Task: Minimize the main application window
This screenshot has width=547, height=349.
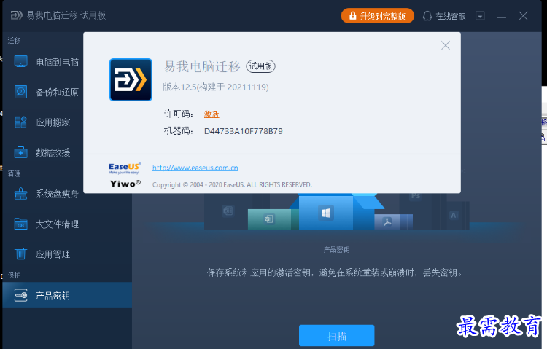Action: (502, 16)
